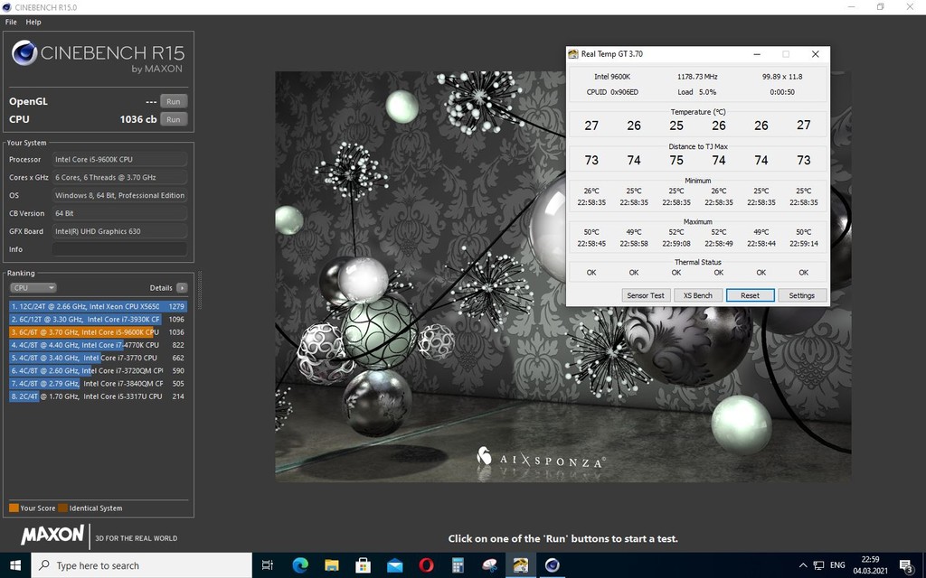926x578 pixels.
Task: Open Task View from taskbar
Action: click(268, 566)
